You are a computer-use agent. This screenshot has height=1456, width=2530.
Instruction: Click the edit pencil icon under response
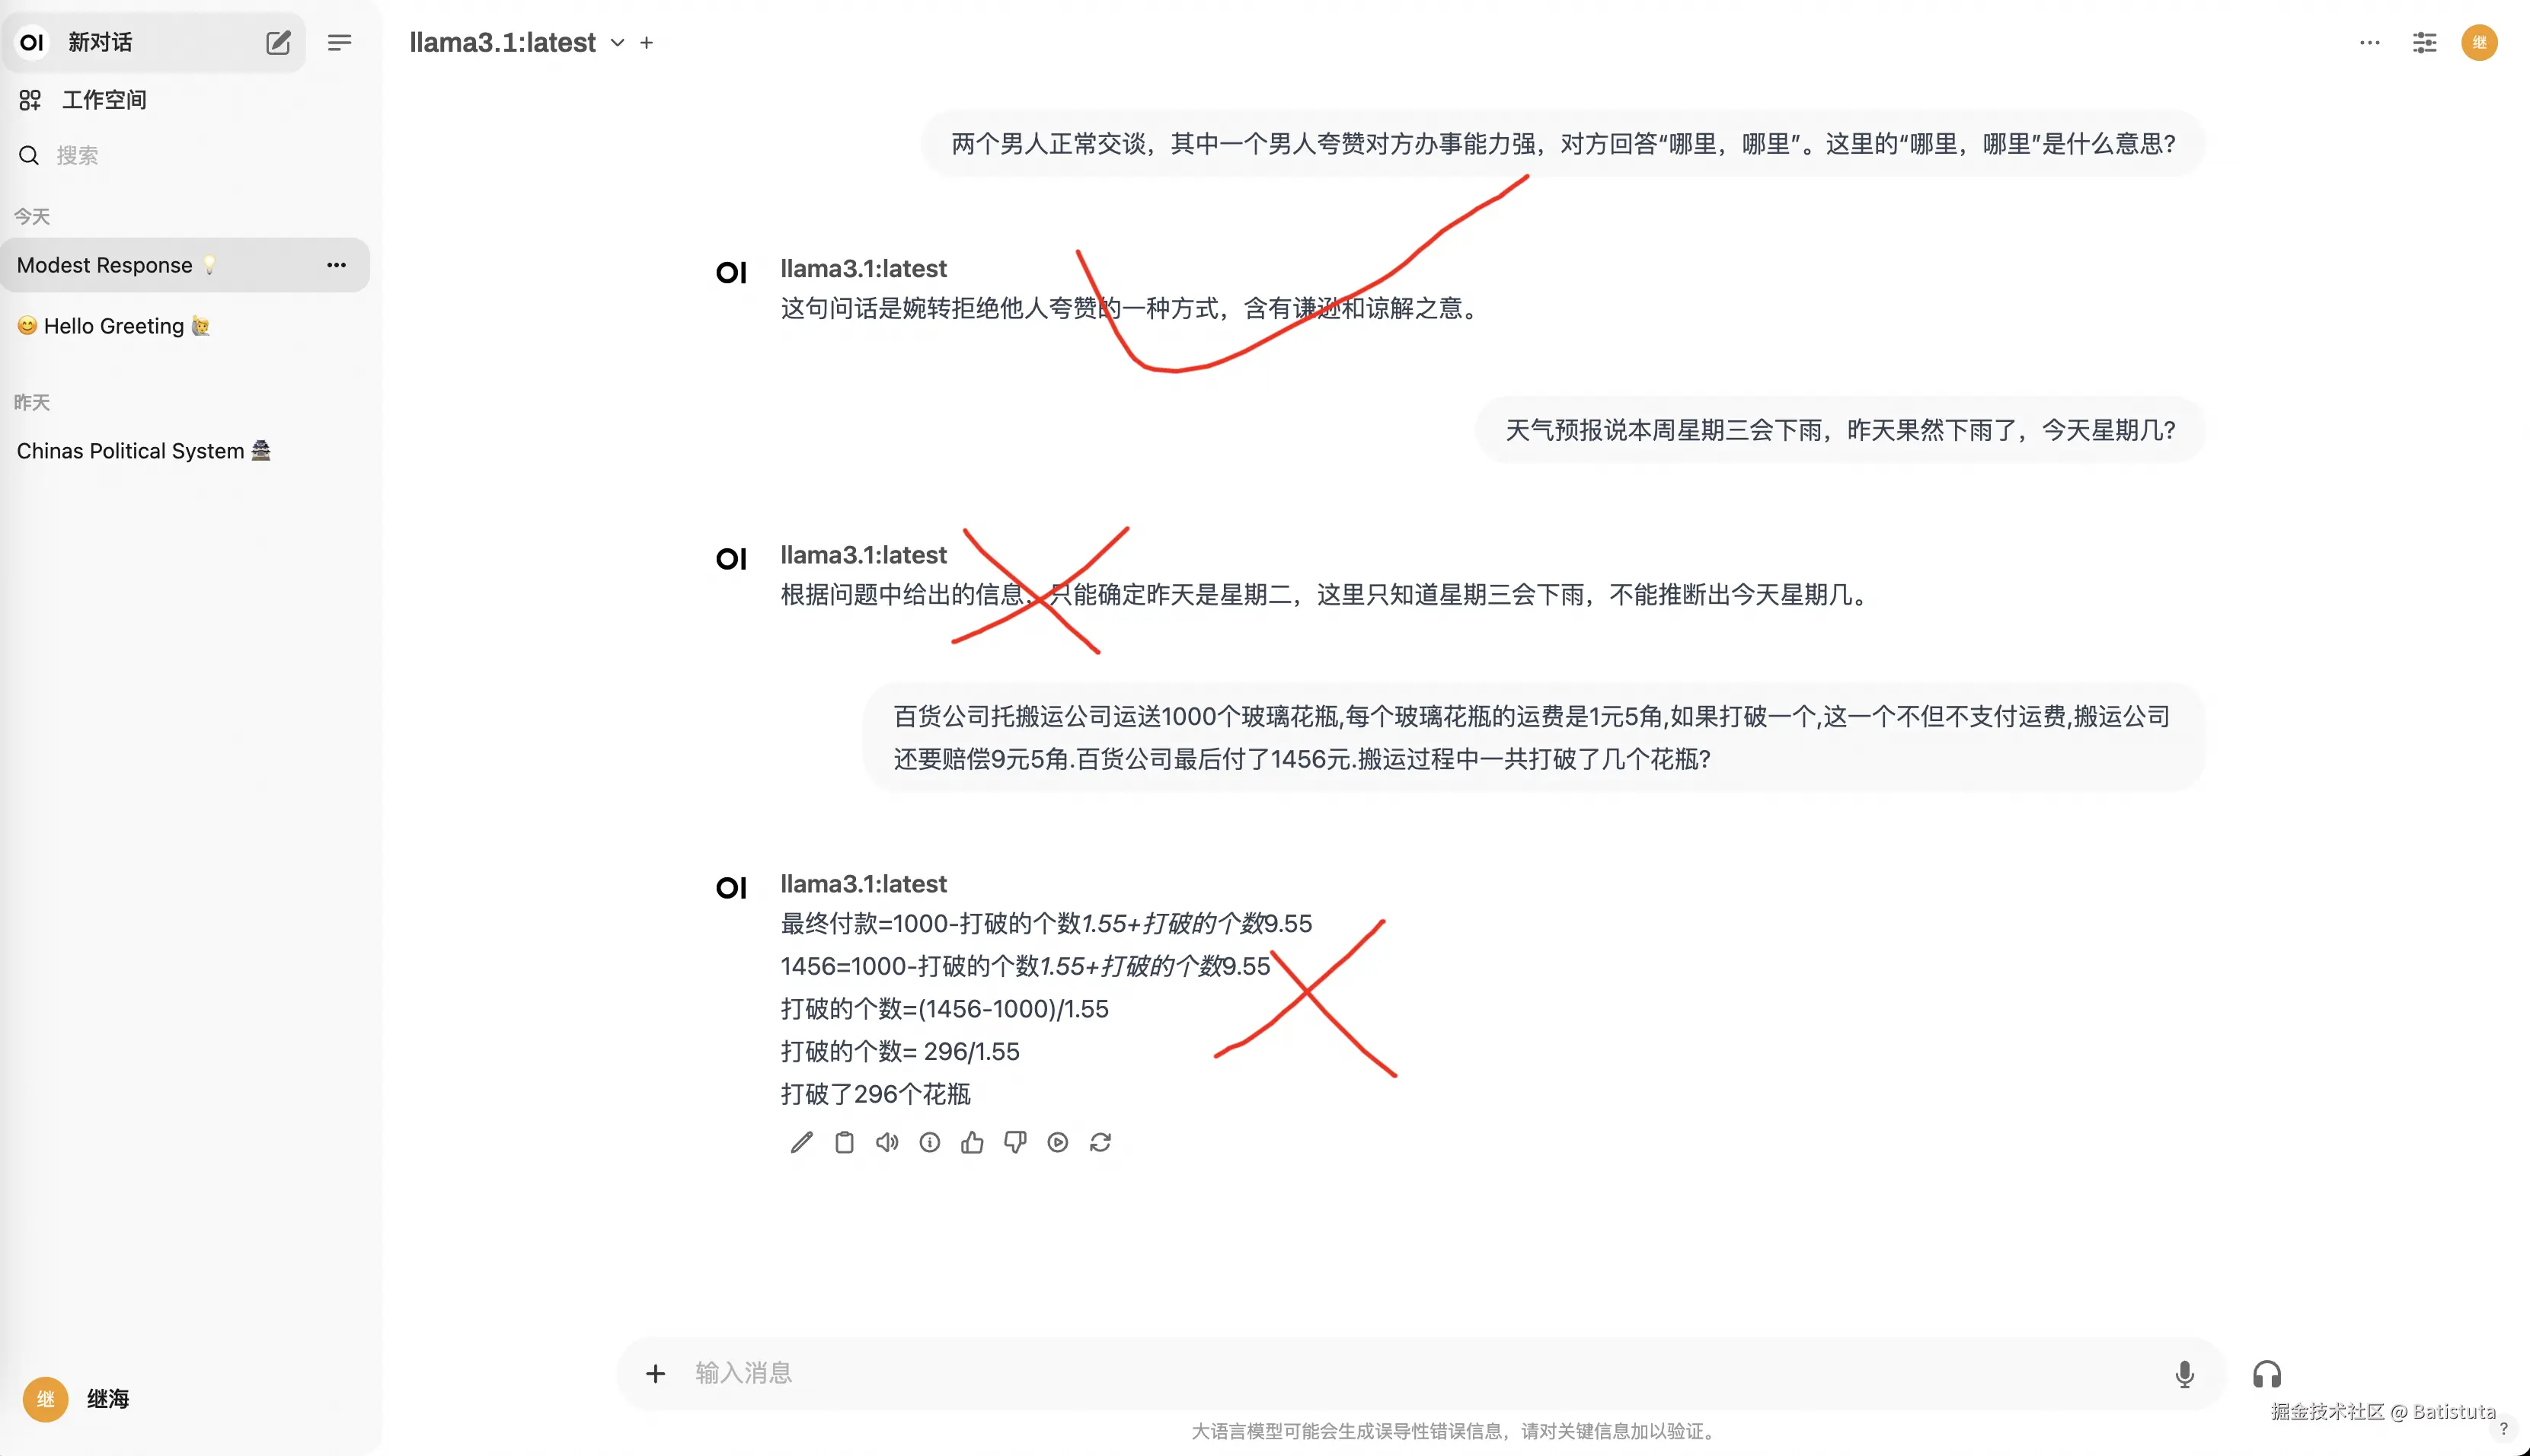801,1142
